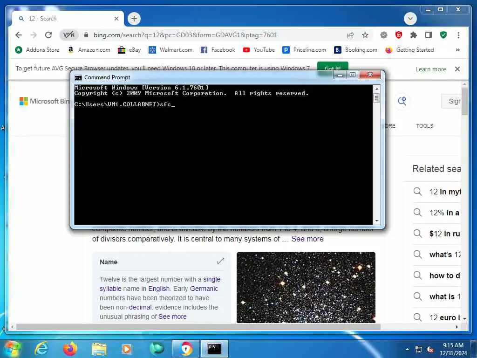Screen dimensions: 477x358
Task: Click 'See more' after divisors text
Action: tap(307, 239)
